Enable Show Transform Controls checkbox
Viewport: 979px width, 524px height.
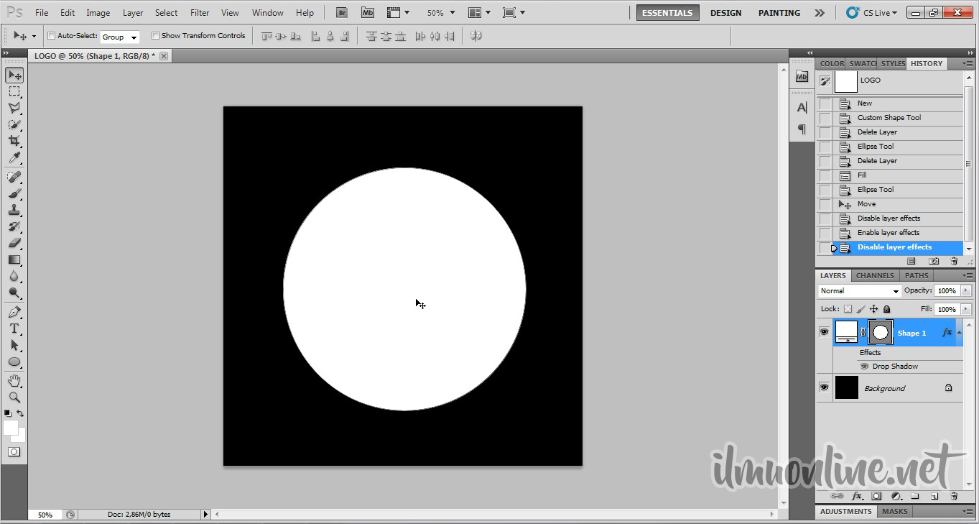[155, 36]
